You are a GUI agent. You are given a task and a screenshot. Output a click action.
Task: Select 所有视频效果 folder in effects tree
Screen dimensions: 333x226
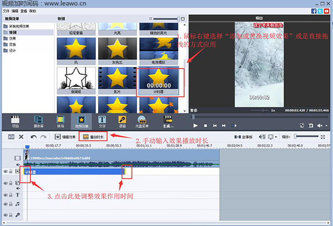16,26
